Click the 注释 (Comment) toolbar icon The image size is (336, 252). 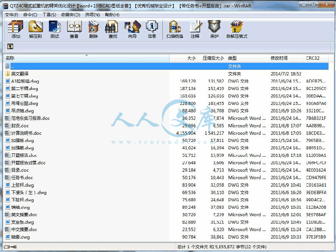coord(196,27)
